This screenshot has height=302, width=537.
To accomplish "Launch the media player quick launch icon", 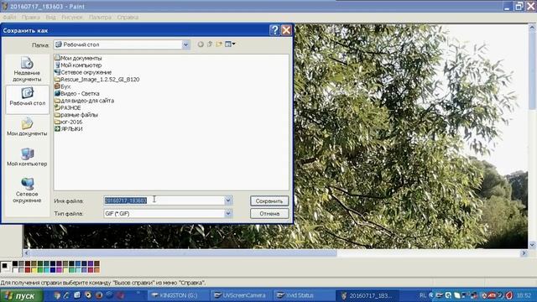I will pyautogui.click(x=88, y=294).
